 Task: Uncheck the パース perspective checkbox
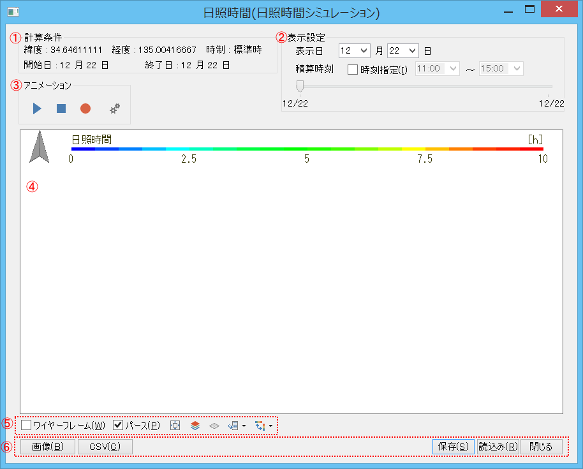click(x=118, y=425)
